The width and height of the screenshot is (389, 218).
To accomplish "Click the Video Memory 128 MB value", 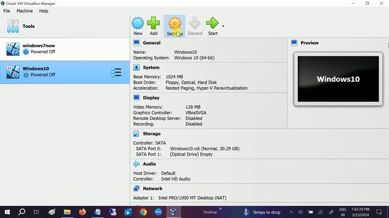I will click(193, 107).
